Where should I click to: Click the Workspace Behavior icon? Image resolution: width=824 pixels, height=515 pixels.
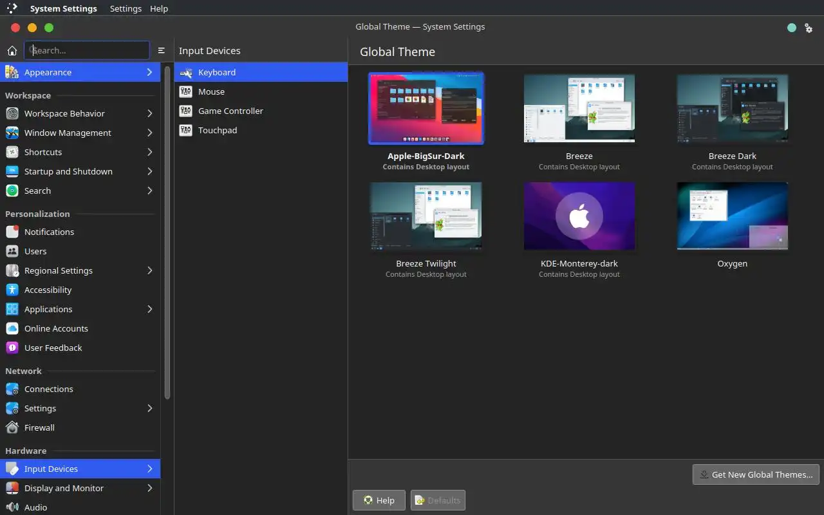click(12, 113)
